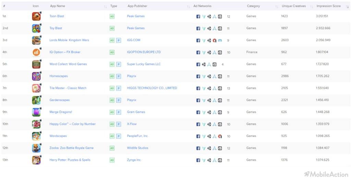Open Peak Games publisher in Toon Blast row
This screenshot has height=184, width=351.
(136, 16)
